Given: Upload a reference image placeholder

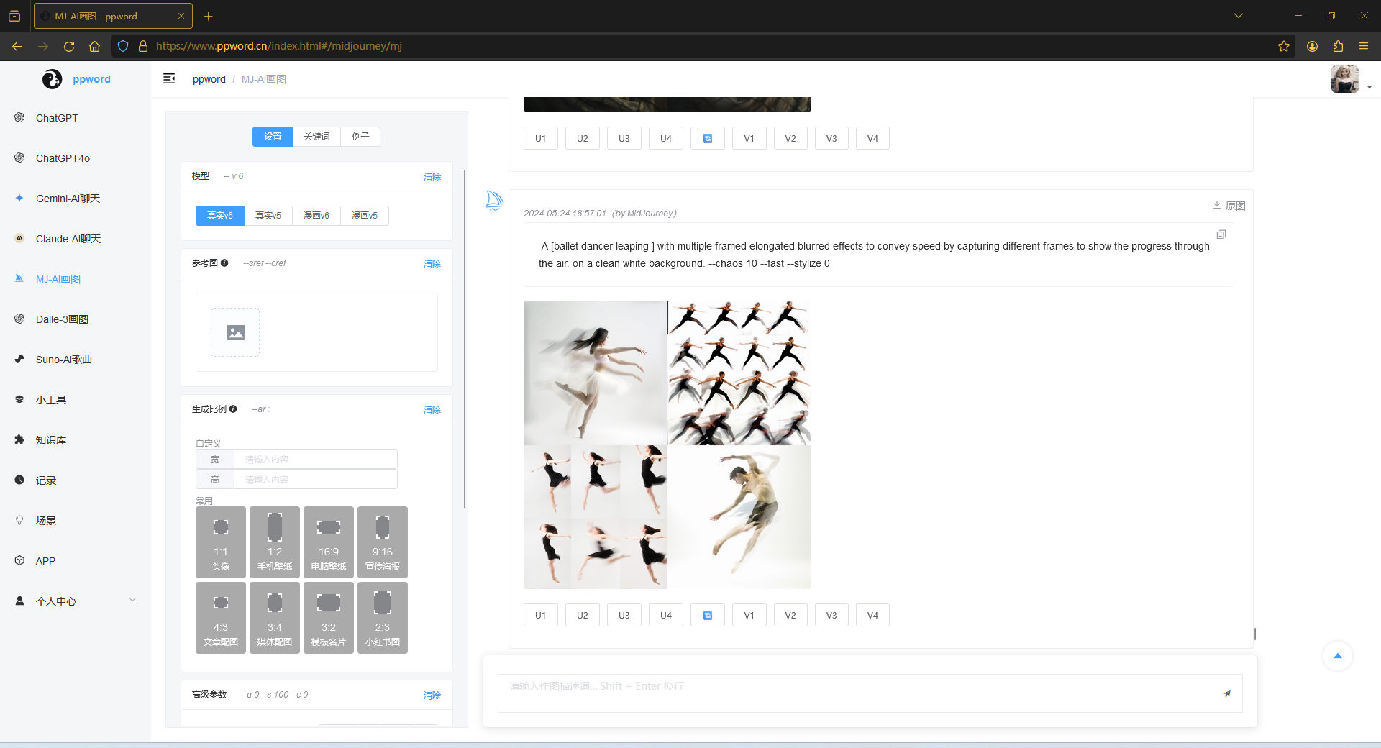Looking at the screenshot, I should (235, 332).
